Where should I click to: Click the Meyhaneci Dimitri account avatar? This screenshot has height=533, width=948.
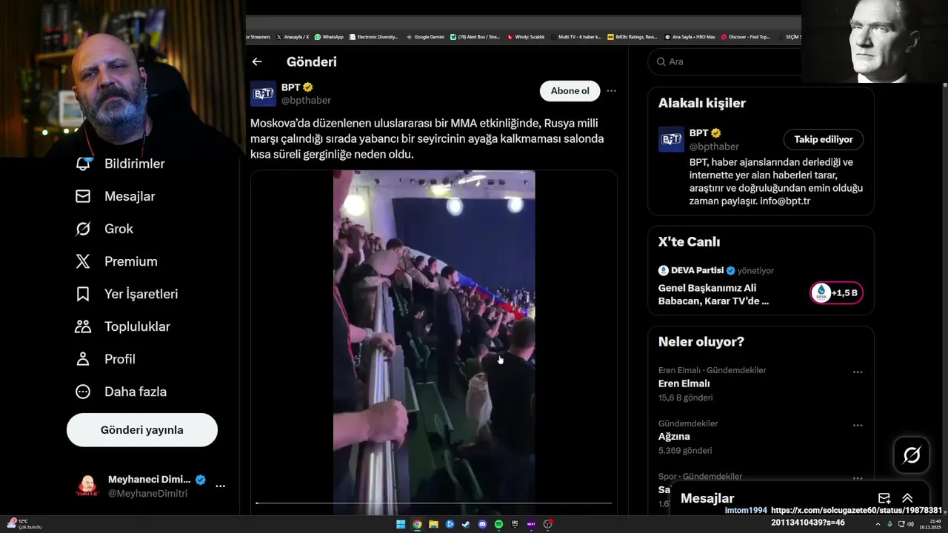point(87,486)
